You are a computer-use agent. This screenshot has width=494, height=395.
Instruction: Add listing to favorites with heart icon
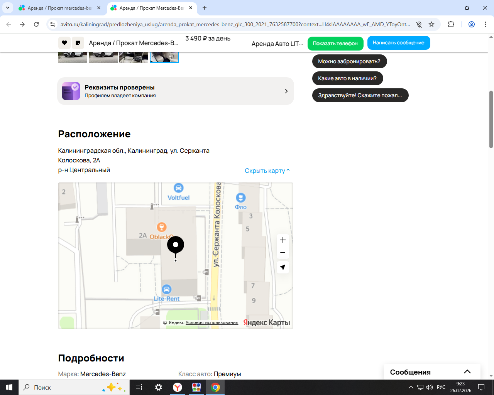pyautogui.click(x=64, y=43)
